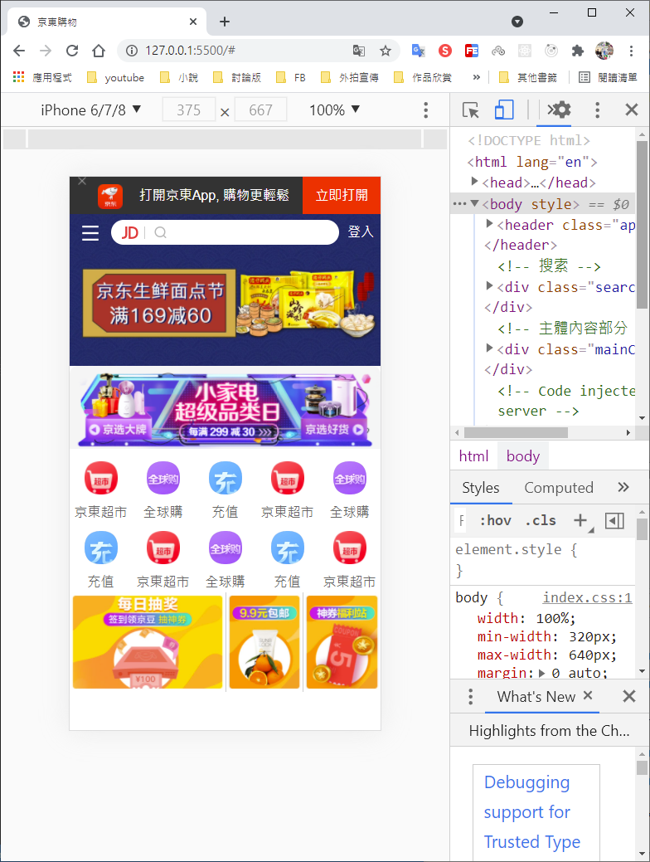Open the Extensions puzzle menu
Viewport: 650px width, 862px height.
[x=578, y=51]
